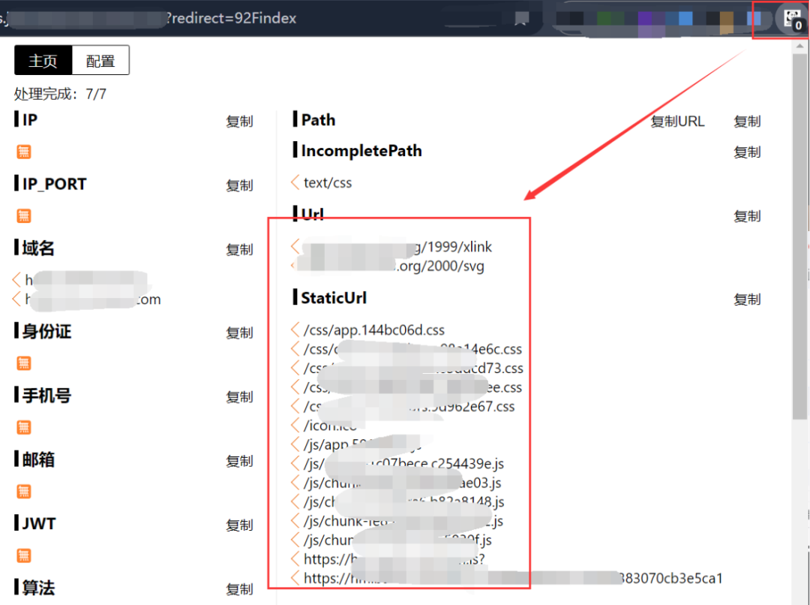This screenshot has width=810, height=605.
Task: Click the scrollbar up arrow
Action: (x=799, y=46)
